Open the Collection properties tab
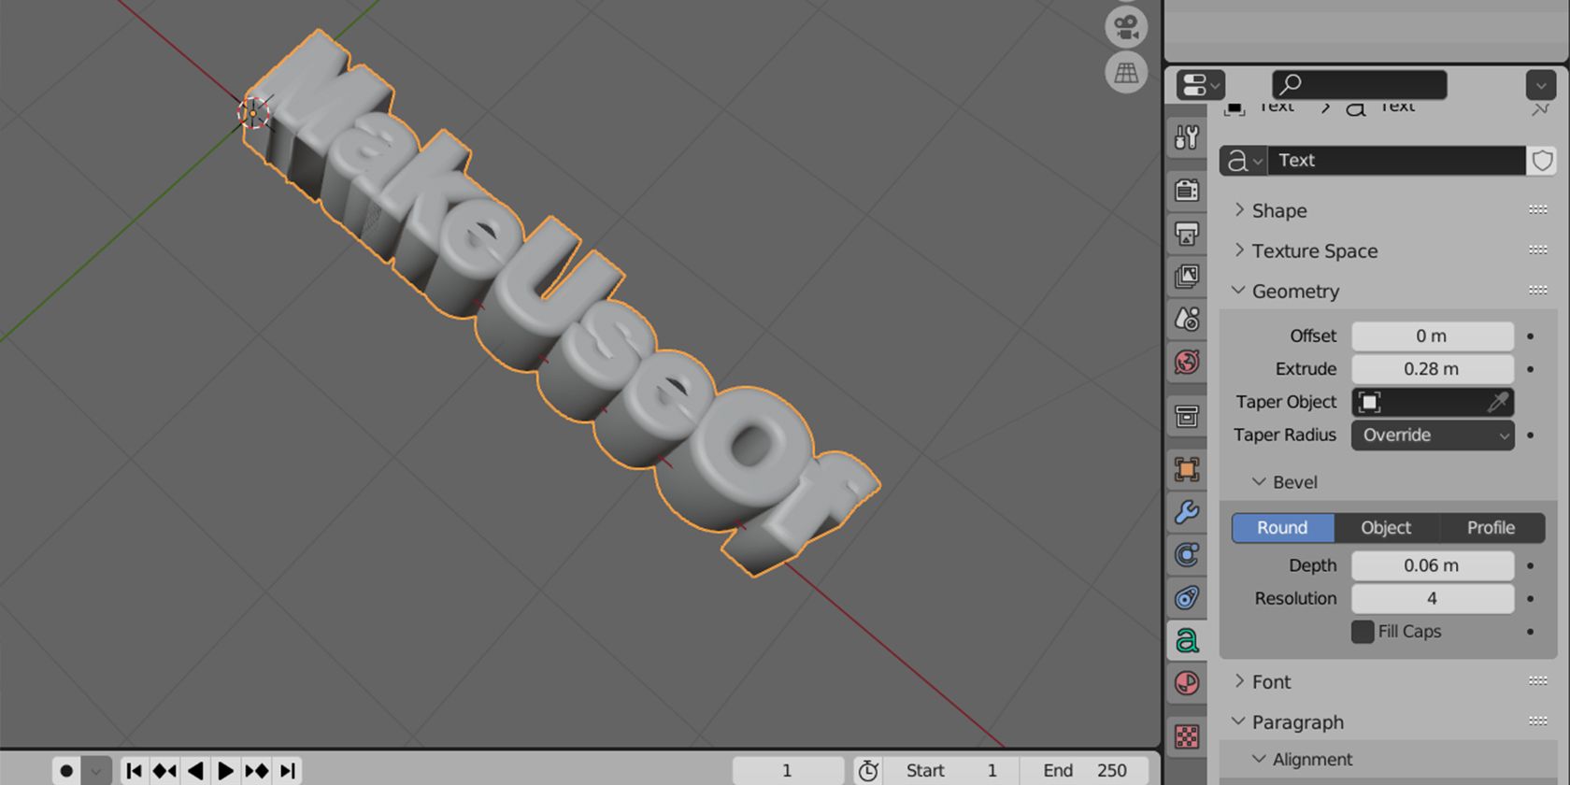1570x785 pixels. tap(1187, 416)
